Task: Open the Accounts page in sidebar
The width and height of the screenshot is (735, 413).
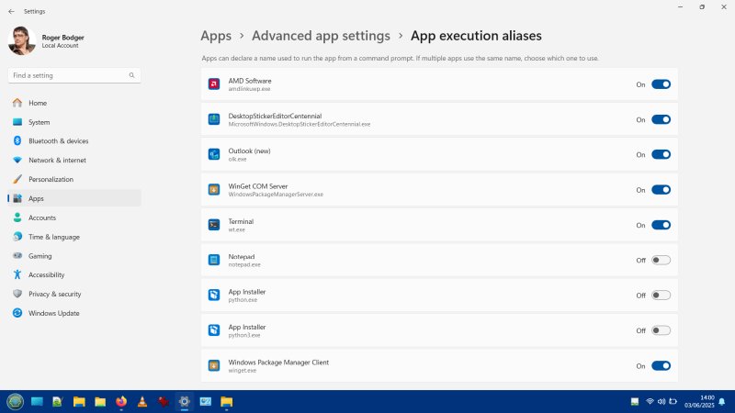Action: (41, 218)
